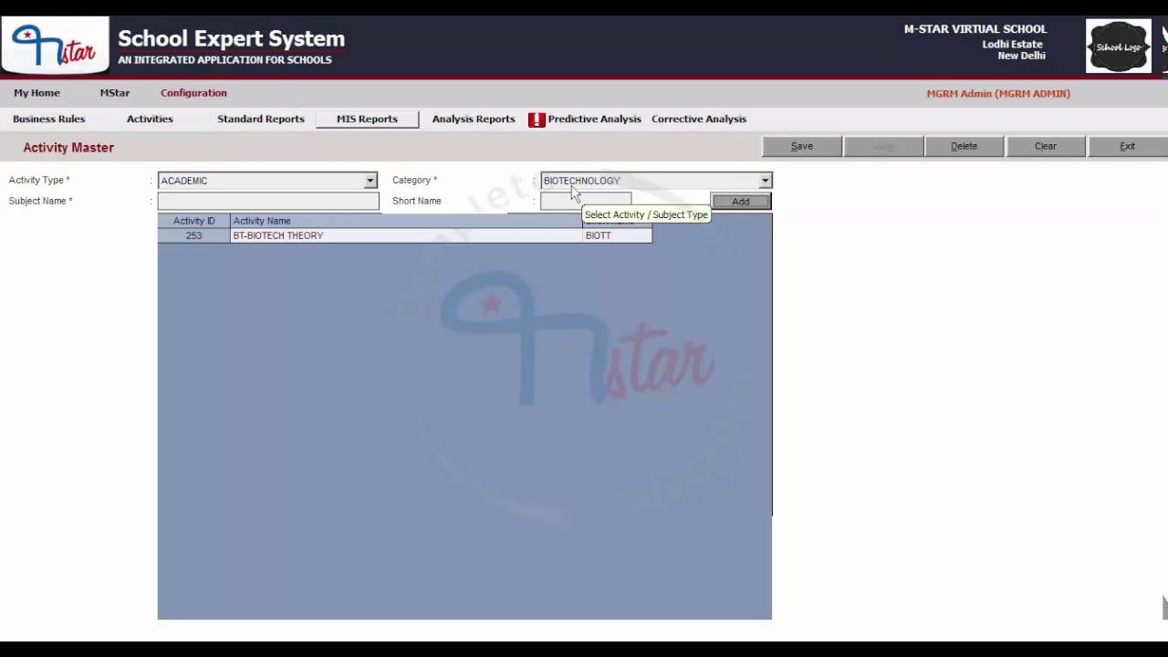This screenshot has height=657, width=1168.
Task: Open the Activity Type dropdown arrow
Action: (370, 181)
